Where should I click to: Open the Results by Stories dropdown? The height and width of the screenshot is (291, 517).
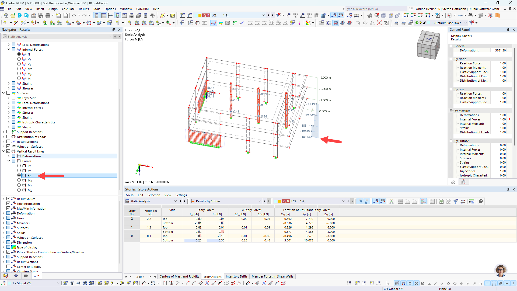(260, 201)
